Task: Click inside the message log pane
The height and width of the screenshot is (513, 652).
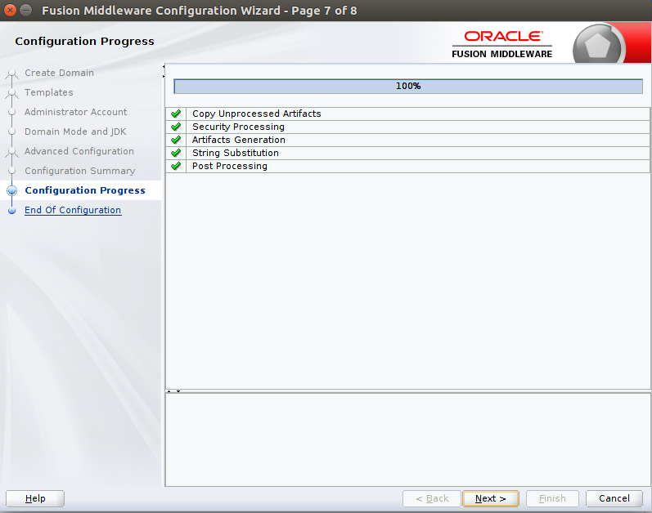Action: (x=408, y=439)
